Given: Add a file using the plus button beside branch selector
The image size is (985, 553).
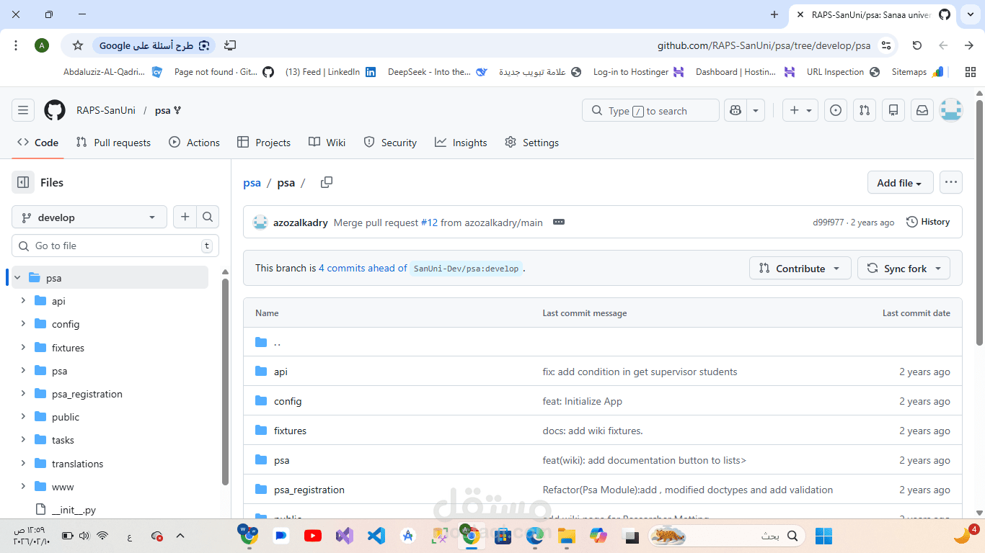Looking at the screenshot, I should pos(185,217).
